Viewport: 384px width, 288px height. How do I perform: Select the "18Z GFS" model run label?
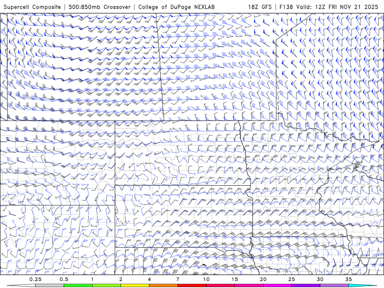coord(260,7)
